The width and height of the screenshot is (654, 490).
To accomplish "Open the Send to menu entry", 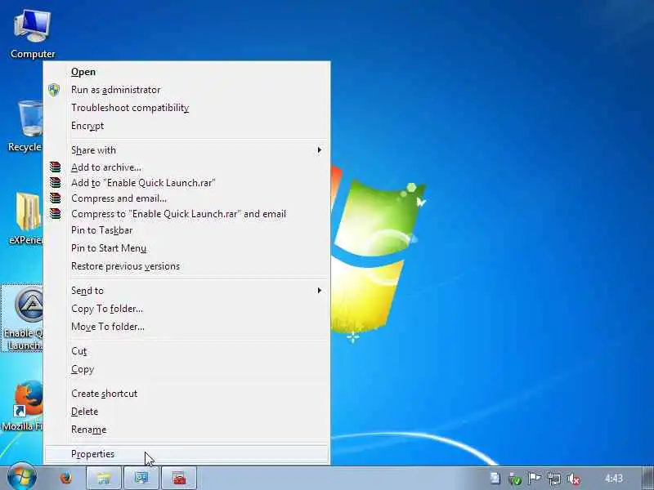I will [187, 291].
